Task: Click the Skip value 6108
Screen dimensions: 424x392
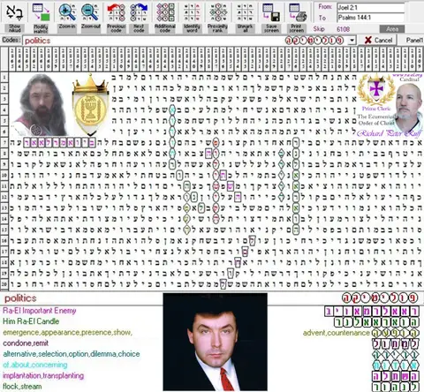Action: pyautogui.click(x=344, y=29)
